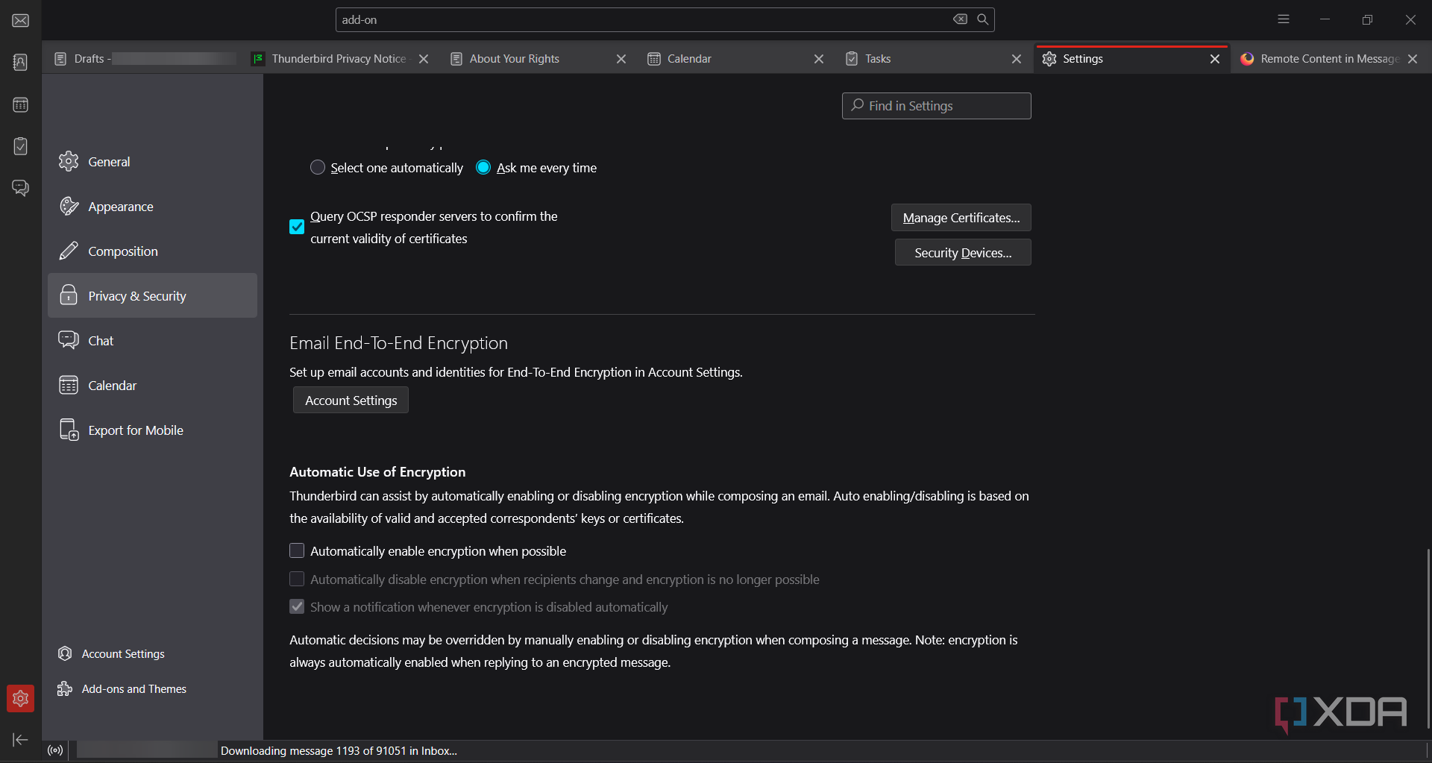Close the Thunderbird Privacy Notice tab
1432x763 pixels.
coord(424,59)
